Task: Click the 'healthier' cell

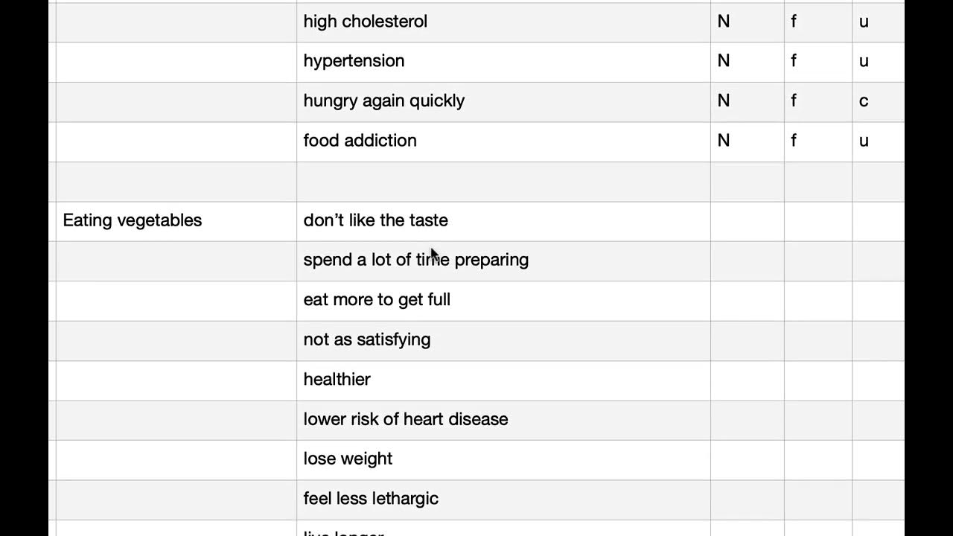Action: [337, 380]
